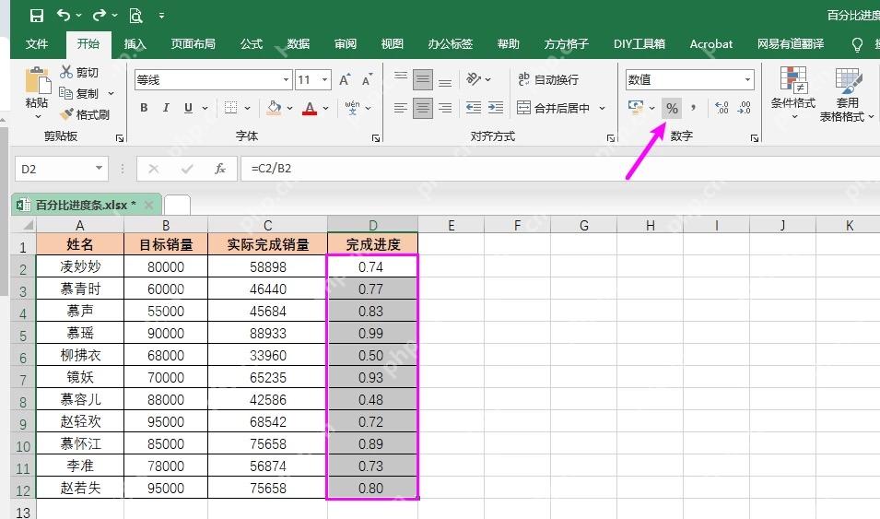
Task: Change text orientation angle
Action: (474, 79)
